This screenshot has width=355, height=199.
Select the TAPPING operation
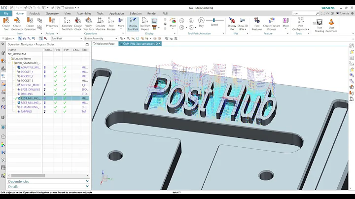(26, 111)
